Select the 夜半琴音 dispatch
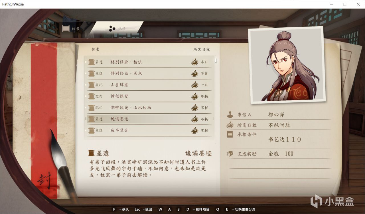 (x=149, y=130)
